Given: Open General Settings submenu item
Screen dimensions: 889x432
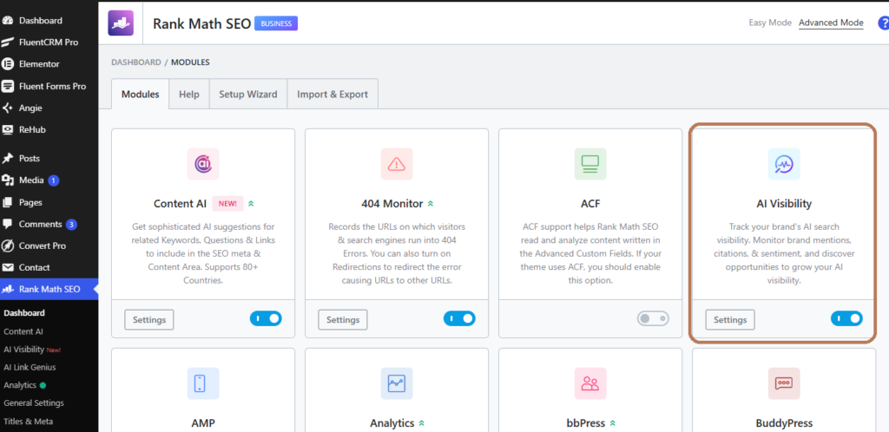Looking at the screenshot, I should pyautogui.click(x=34, y=403).
